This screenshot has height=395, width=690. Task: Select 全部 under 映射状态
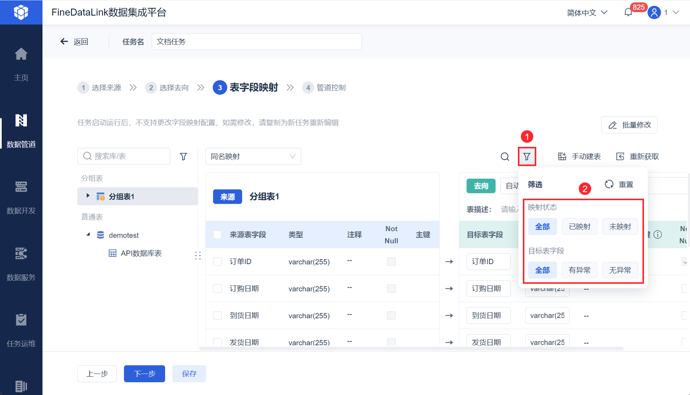pos(542,227)
